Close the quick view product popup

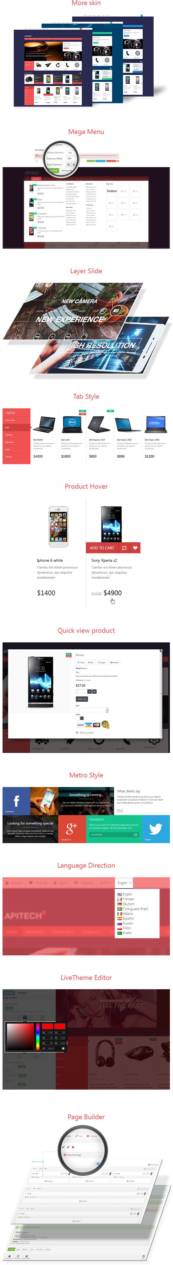(162, 650)
